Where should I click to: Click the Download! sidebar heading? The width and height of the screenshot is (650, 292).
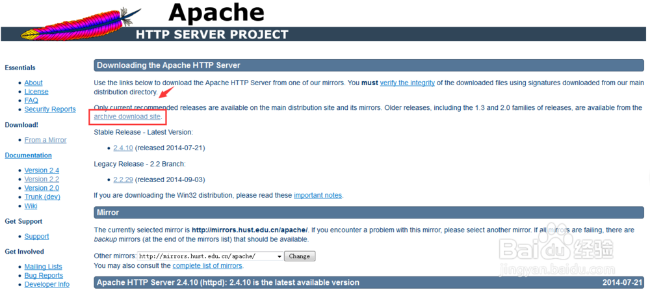click(x=21, y=124)
